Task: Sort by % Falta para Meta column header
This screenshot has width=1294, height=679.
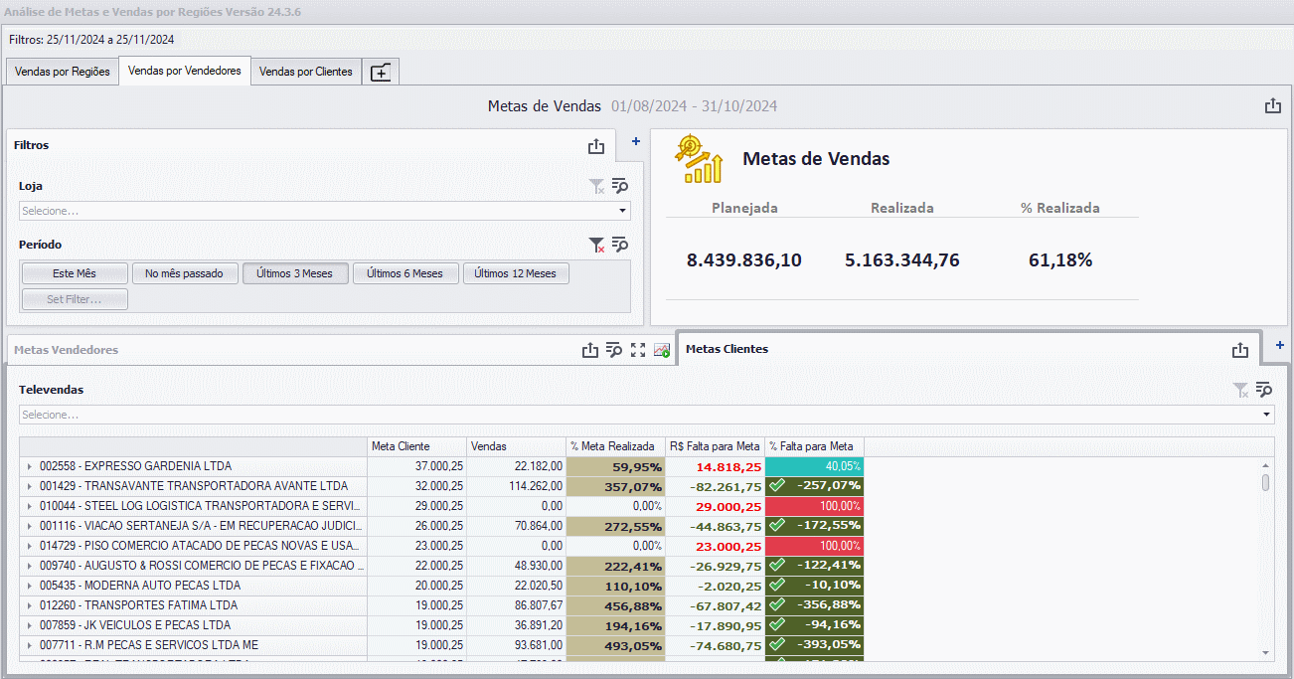Action: pyautogui.click(x=814, y=446)
